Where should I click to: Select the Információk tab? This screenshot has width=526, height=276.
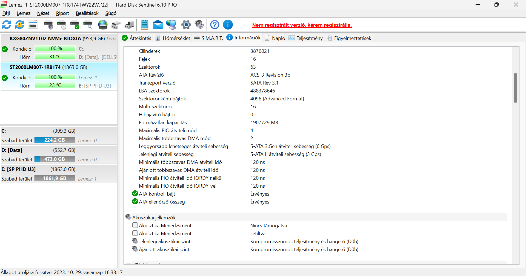pos(244,38)
